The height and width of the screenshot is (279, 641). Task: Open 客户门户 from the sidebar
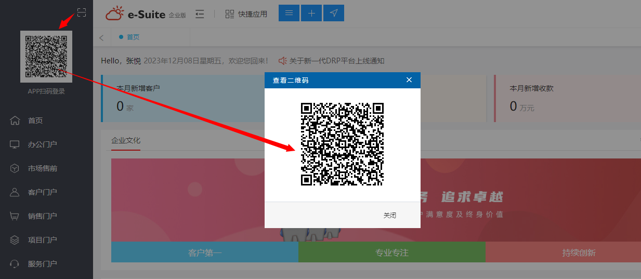click(42, 192)
